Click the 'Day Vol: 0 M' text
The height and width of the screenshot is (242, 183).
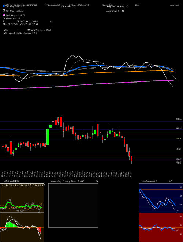(115, 11)
